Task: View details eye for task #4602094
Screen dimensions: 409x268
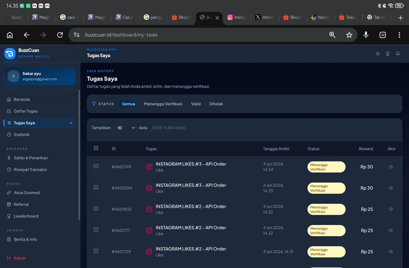Action: [391, 188]
